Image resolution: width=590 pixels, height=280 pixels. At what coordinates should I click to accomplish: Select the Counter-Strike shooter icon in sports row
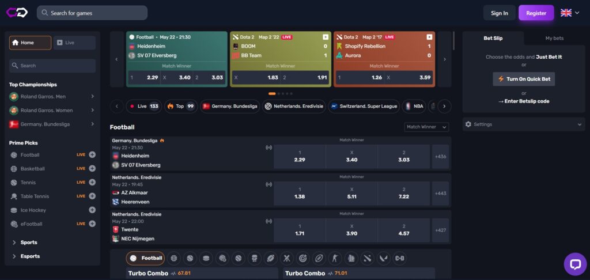click(334, 259)
